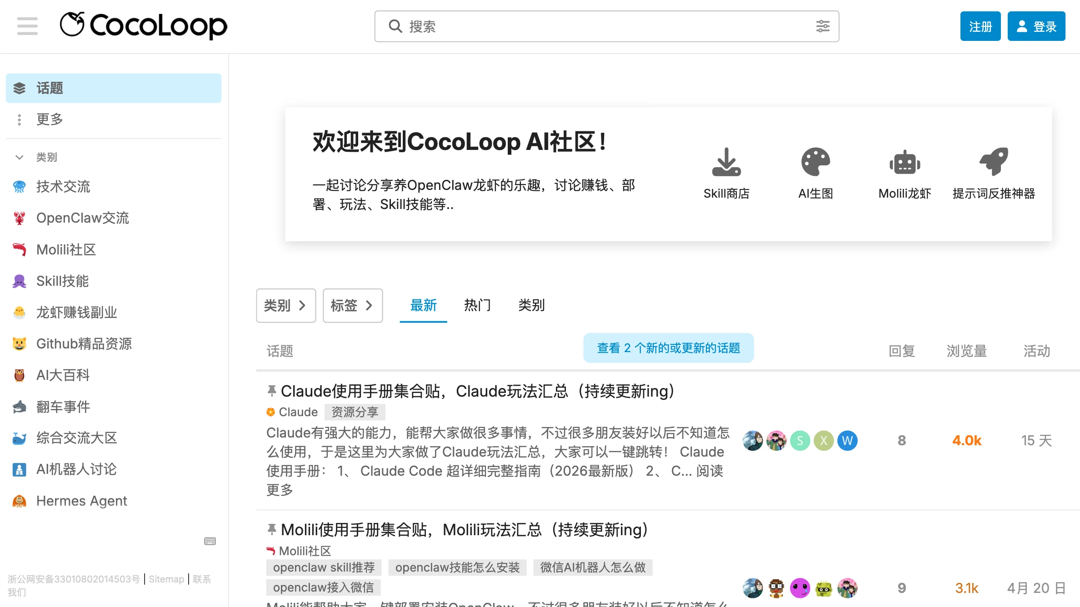
Task: Click the Skill技能 octopus icon
Action: [x=19, y=281]
